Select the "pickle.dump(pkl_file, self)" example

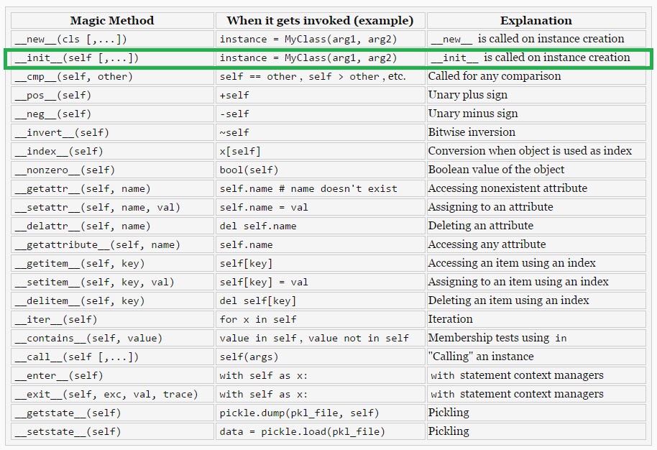(300, 413)
